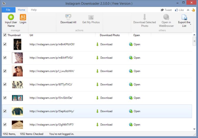Click globe open icon for I3gN6tTVPT
The height and width of the screenshot is (138, 198).
pyautogui.click(x=131, y=125)
